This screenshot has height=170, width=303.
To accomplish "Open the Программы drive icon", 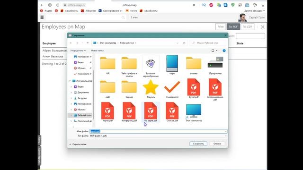I will [x=215, y=65].
